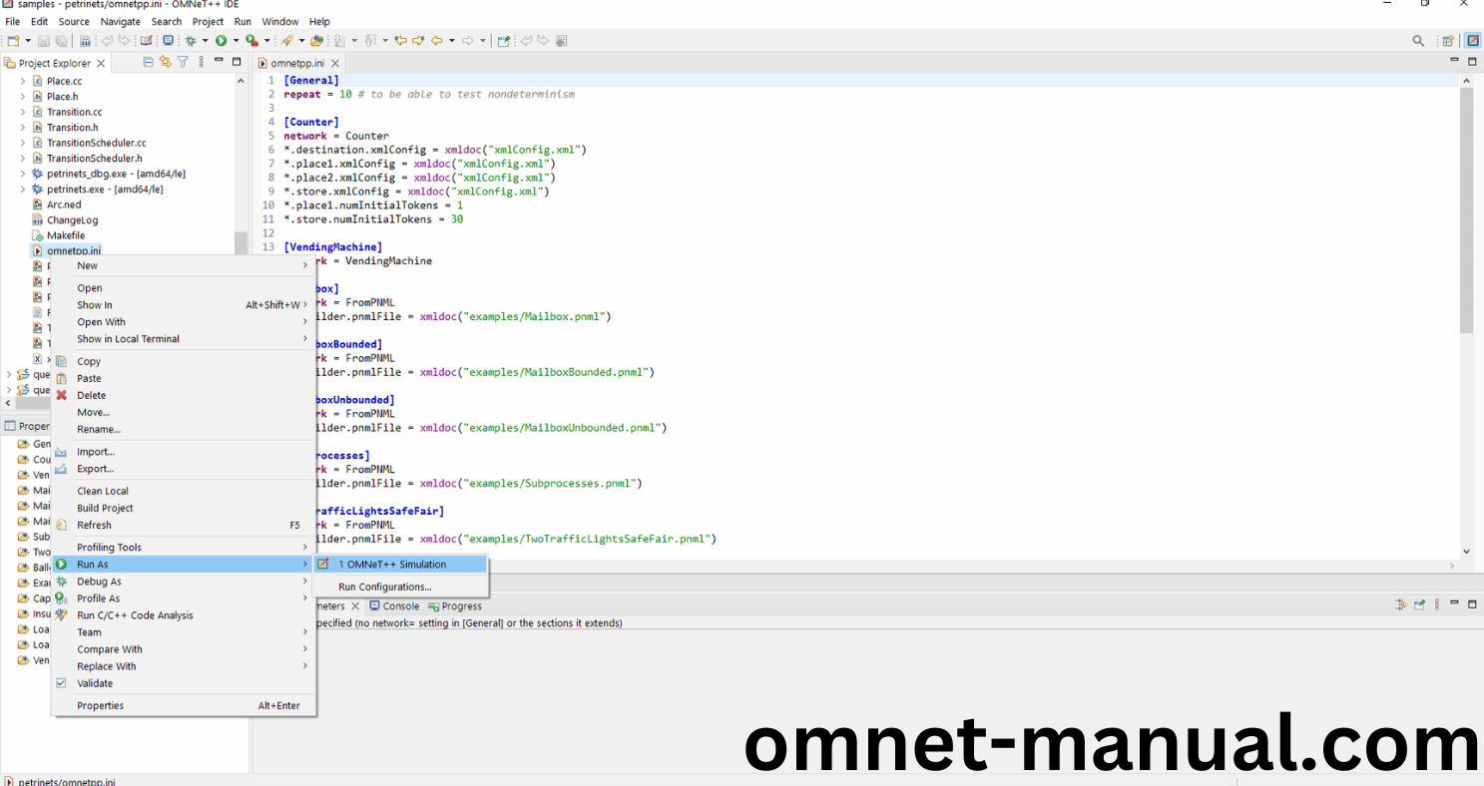Open the Run button dropdown arrow
Screen dimensions: 1484x786
click(x=235, y=41)
